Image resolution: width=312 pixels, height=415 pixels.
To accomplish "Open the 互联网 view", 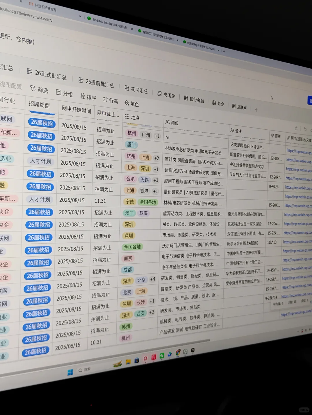I will pos(239,107).
